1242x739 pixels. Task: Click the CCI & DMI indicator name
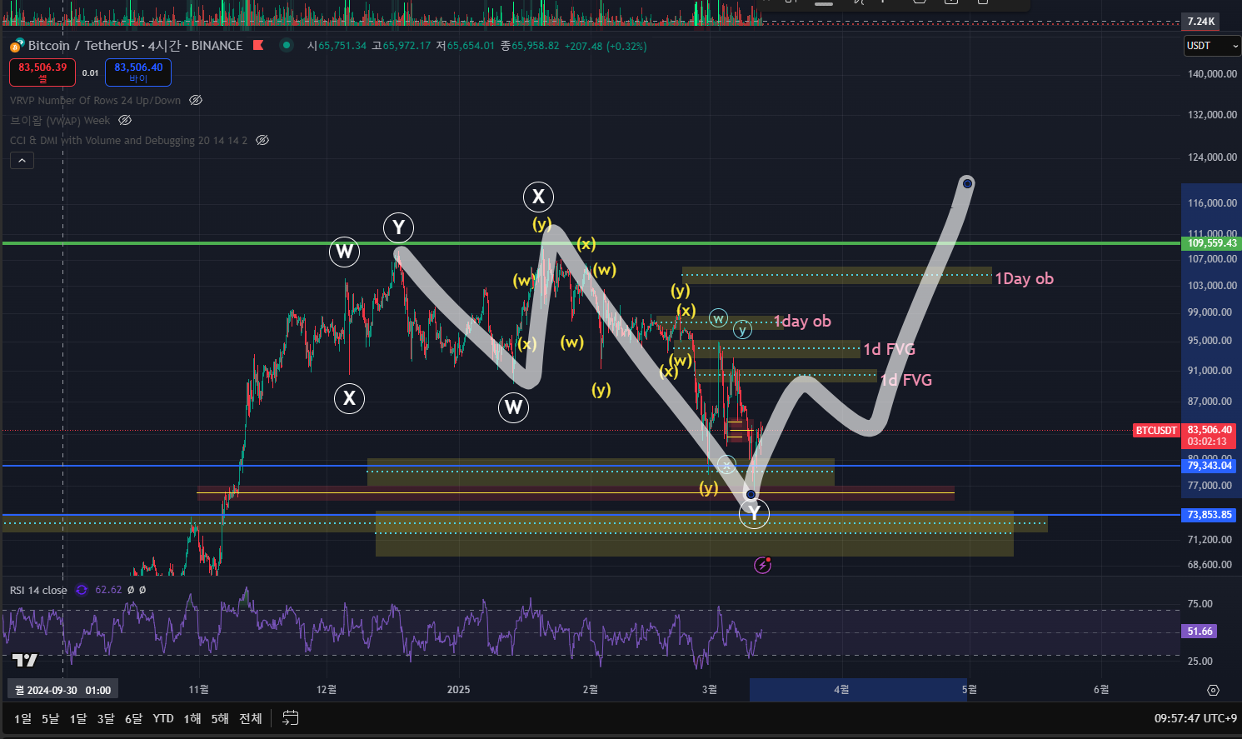point(128,140)
